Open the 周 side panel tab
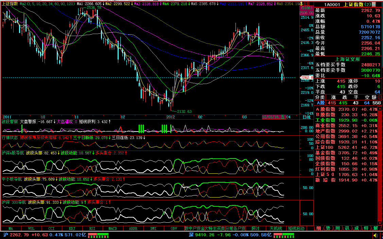Viewport: 383px width, 239px height. coord(337,228)
